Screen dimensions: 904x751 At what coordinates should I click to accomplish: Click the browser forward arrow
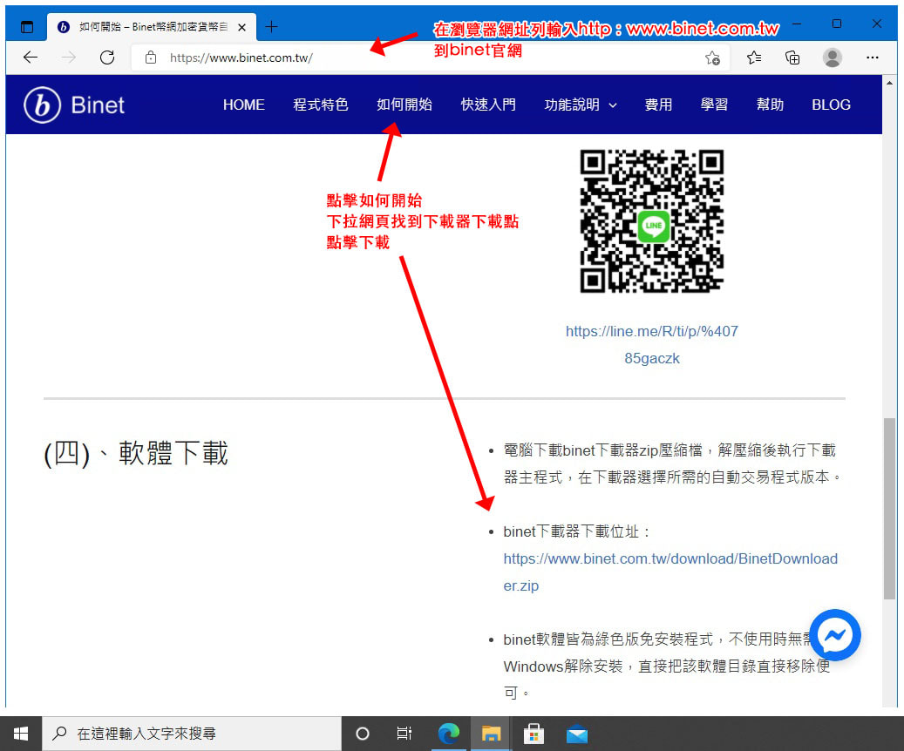click(x=69, y=57)
